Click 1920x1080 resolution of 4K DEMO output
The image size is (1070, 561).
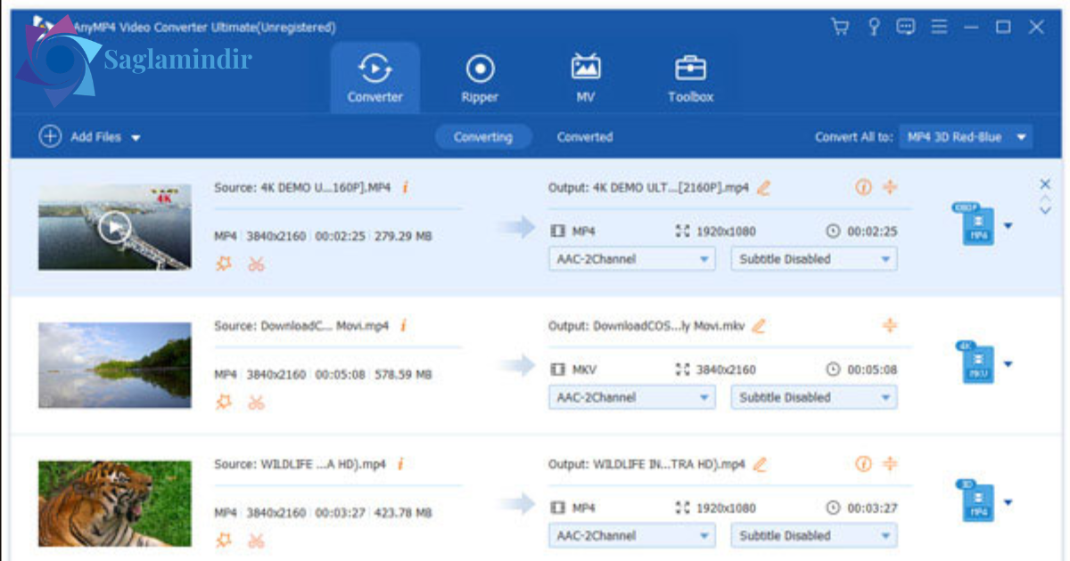tap(724, 232)
